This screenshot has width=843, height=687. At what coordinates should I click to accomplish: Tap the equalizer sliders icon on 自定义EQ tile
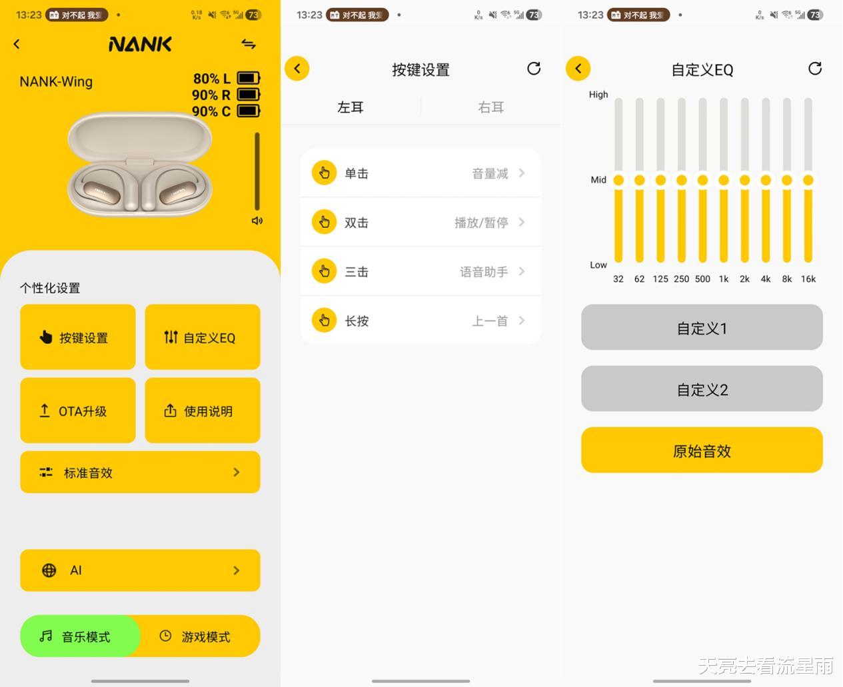coord(171,337)
